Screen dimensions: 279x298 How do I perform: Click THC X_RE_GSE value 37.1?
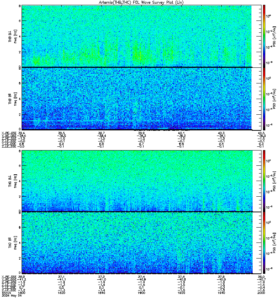pyautogui.click(x=61, y=277)
